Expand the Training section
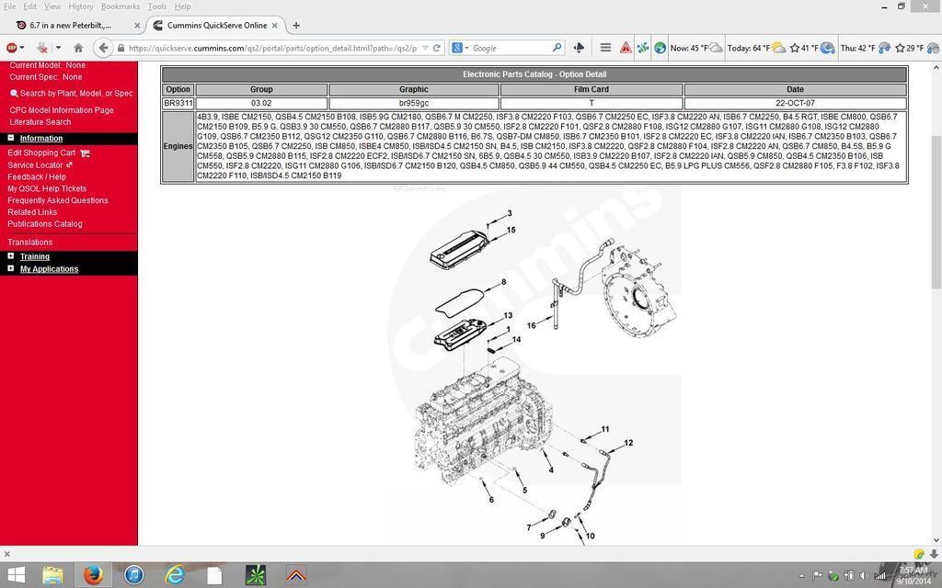 [11, 256]
